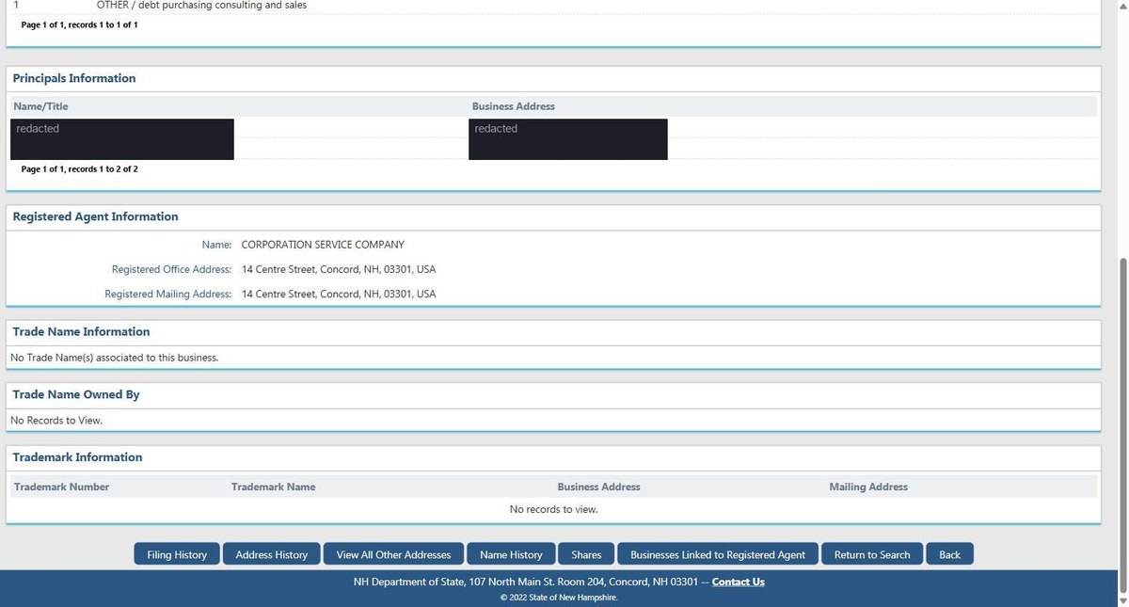This screenshot has width=1129, height=607.
Task: Click the redacted principal name cell
Action: [x=122, y=139]
